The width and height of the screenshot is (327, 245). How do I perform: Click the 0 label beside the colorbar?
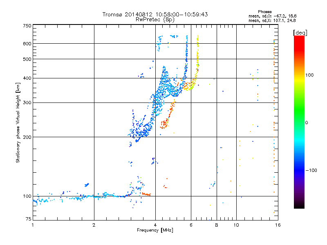point(307,122)
